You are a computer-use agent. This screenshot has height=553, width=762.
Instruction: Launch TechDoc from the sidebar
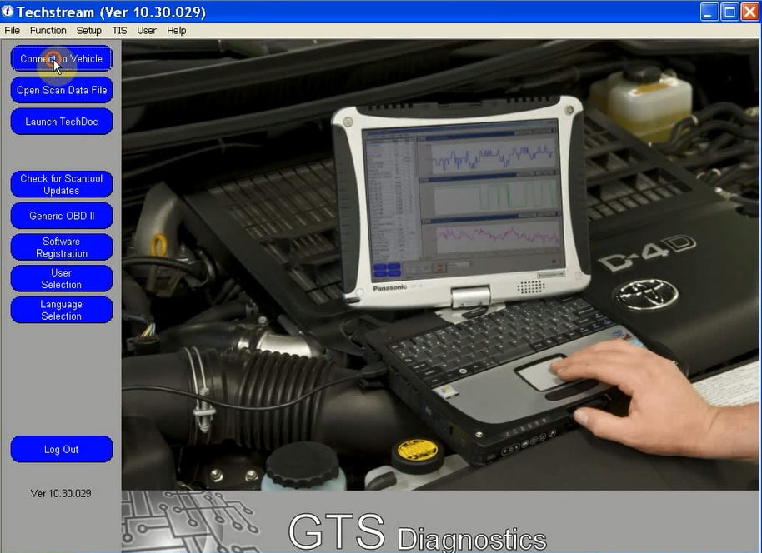tap(62, 122)
